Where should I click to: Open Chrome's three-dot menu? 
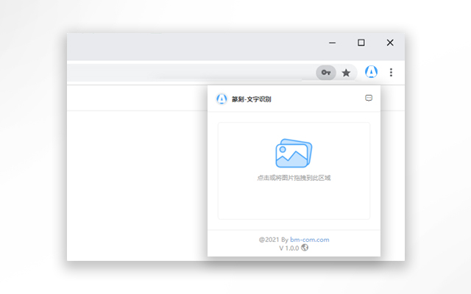tap(391, 72)
